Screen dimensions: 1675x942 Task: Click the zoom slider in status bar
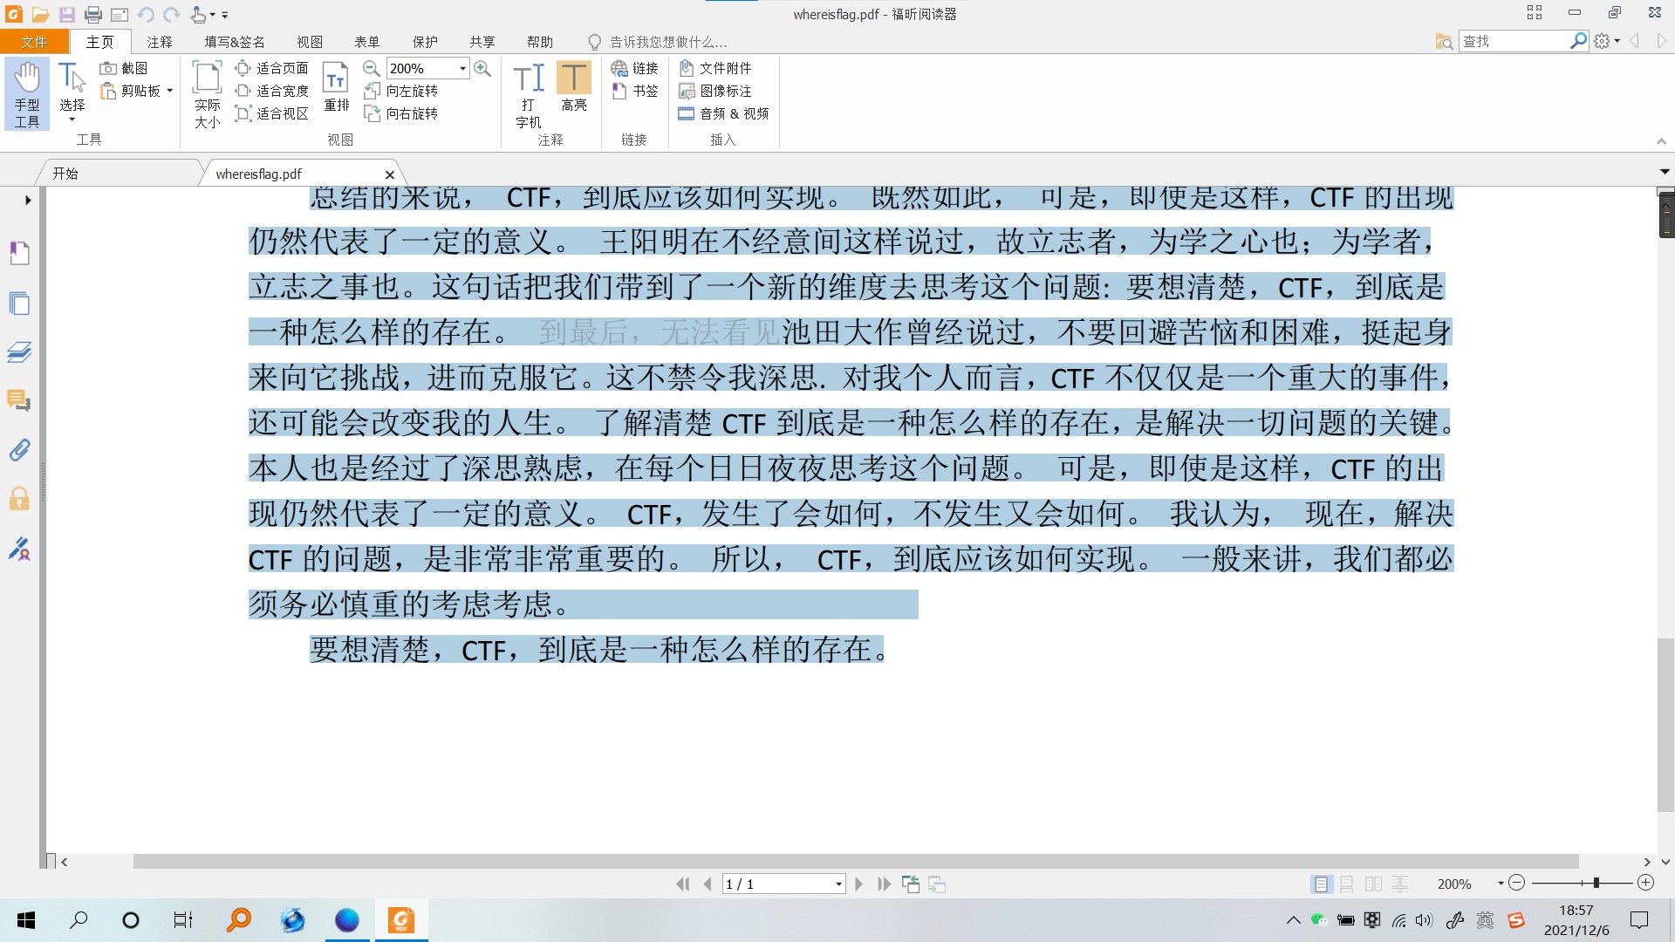tap(1595, 884)
